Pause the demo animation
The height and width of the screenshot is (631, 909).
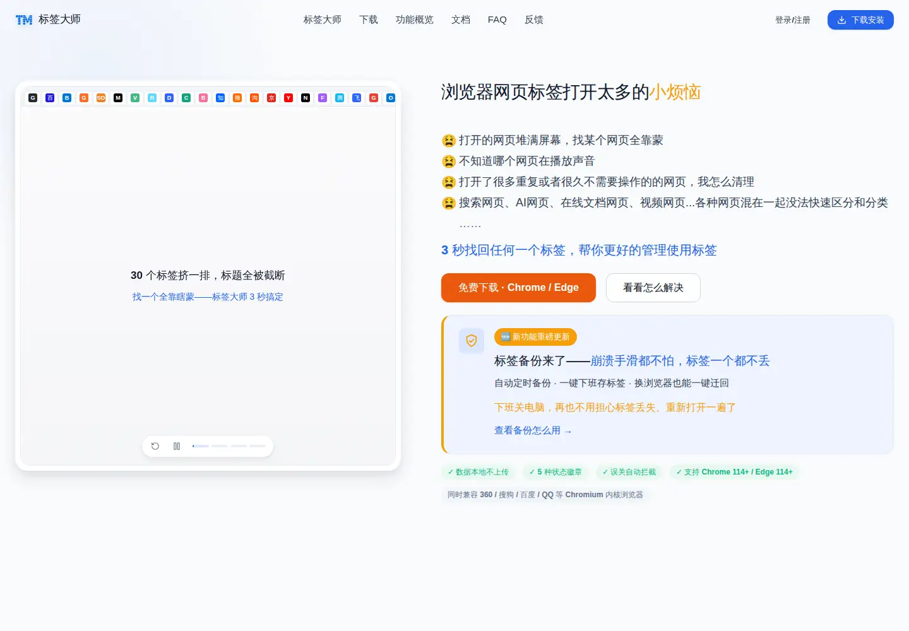click(x=177, y=446)
